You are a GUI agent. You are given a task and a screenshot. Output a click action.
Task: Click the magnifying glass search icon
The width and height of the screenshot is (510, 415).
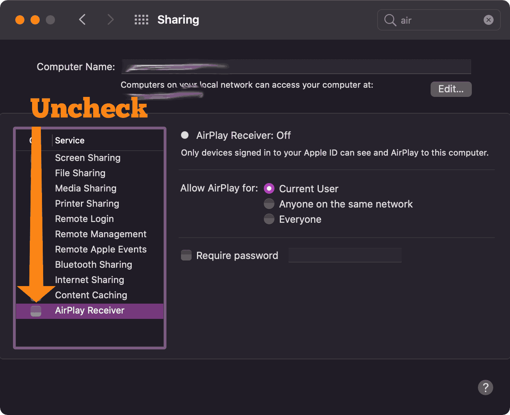point(390,20)
